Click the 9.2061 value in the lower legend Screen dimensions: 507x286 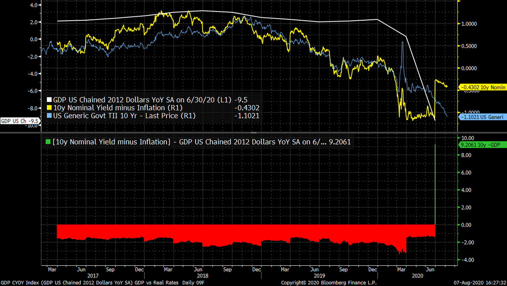click(340, 142)
